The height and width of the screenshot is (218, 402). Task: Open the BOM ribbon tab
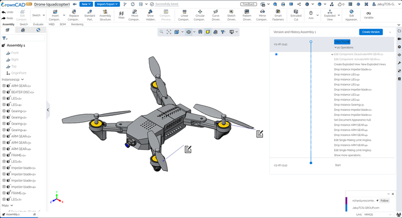(x=63, y=24)
